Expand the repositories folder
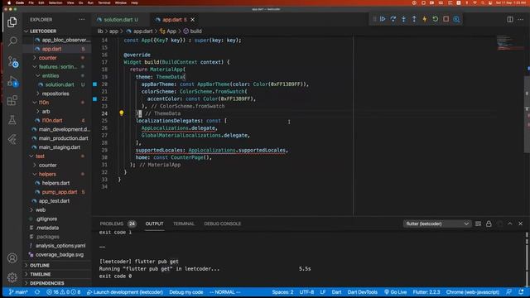The width and height of the screenshot is (530, 298). tap(55, 94)
